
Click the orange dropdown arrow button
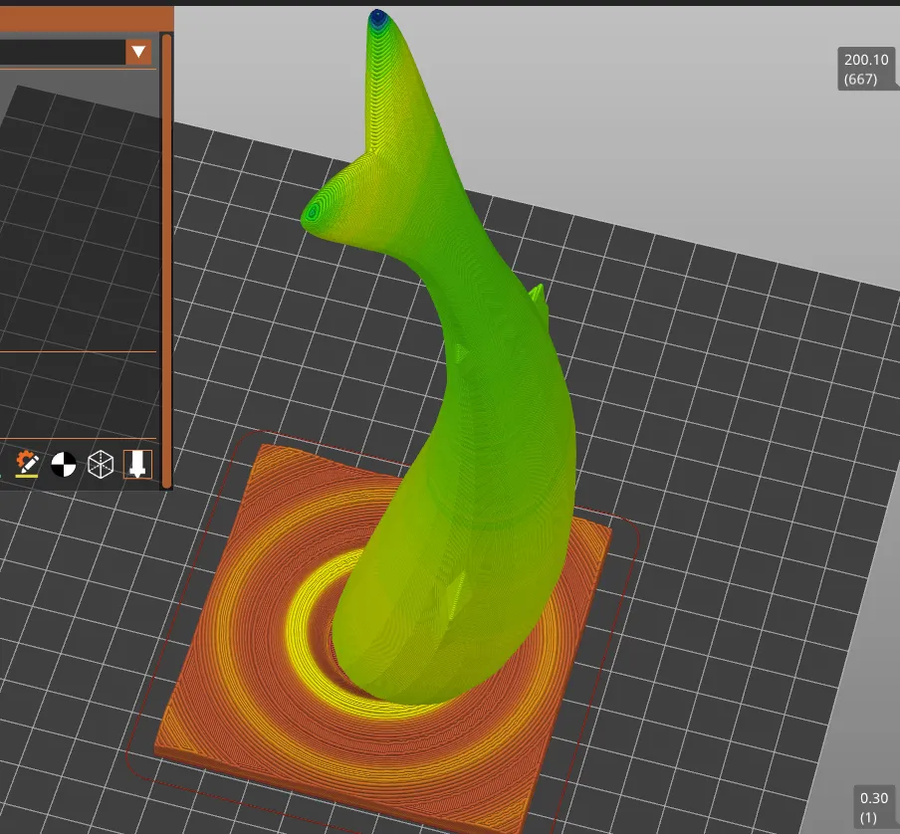point(139,52)
